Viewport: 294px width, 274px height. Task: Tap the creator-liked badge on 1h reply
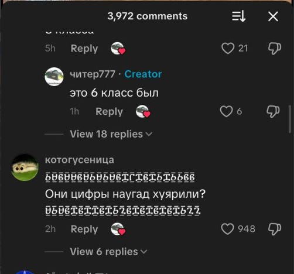(x=143, y=112)
